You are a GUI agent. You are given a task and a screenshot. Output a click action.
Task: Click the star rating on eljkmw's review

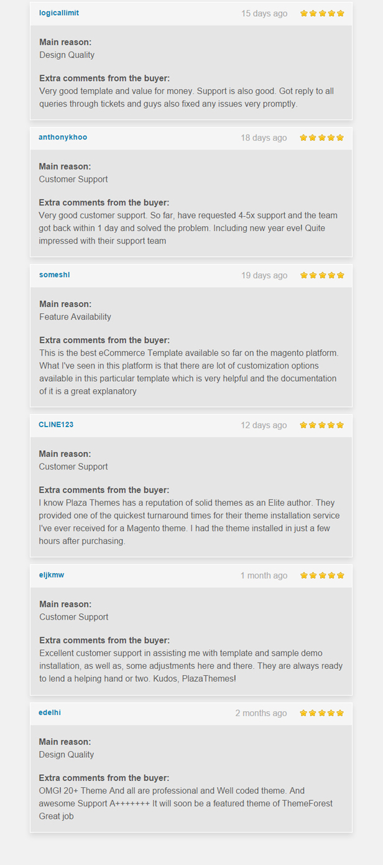(x=322, y=575)
